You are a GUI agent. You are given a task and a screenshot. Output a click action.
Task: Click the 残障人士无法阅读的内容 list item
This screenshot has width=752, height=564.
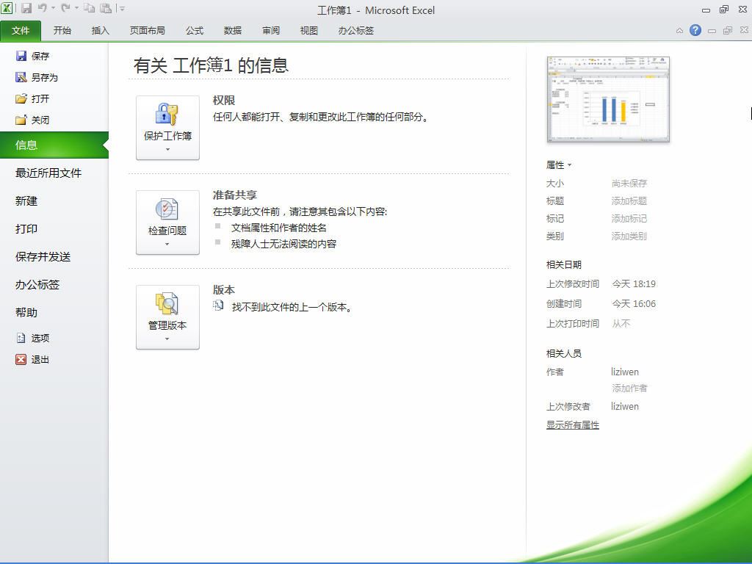click(x=283, y=244)
